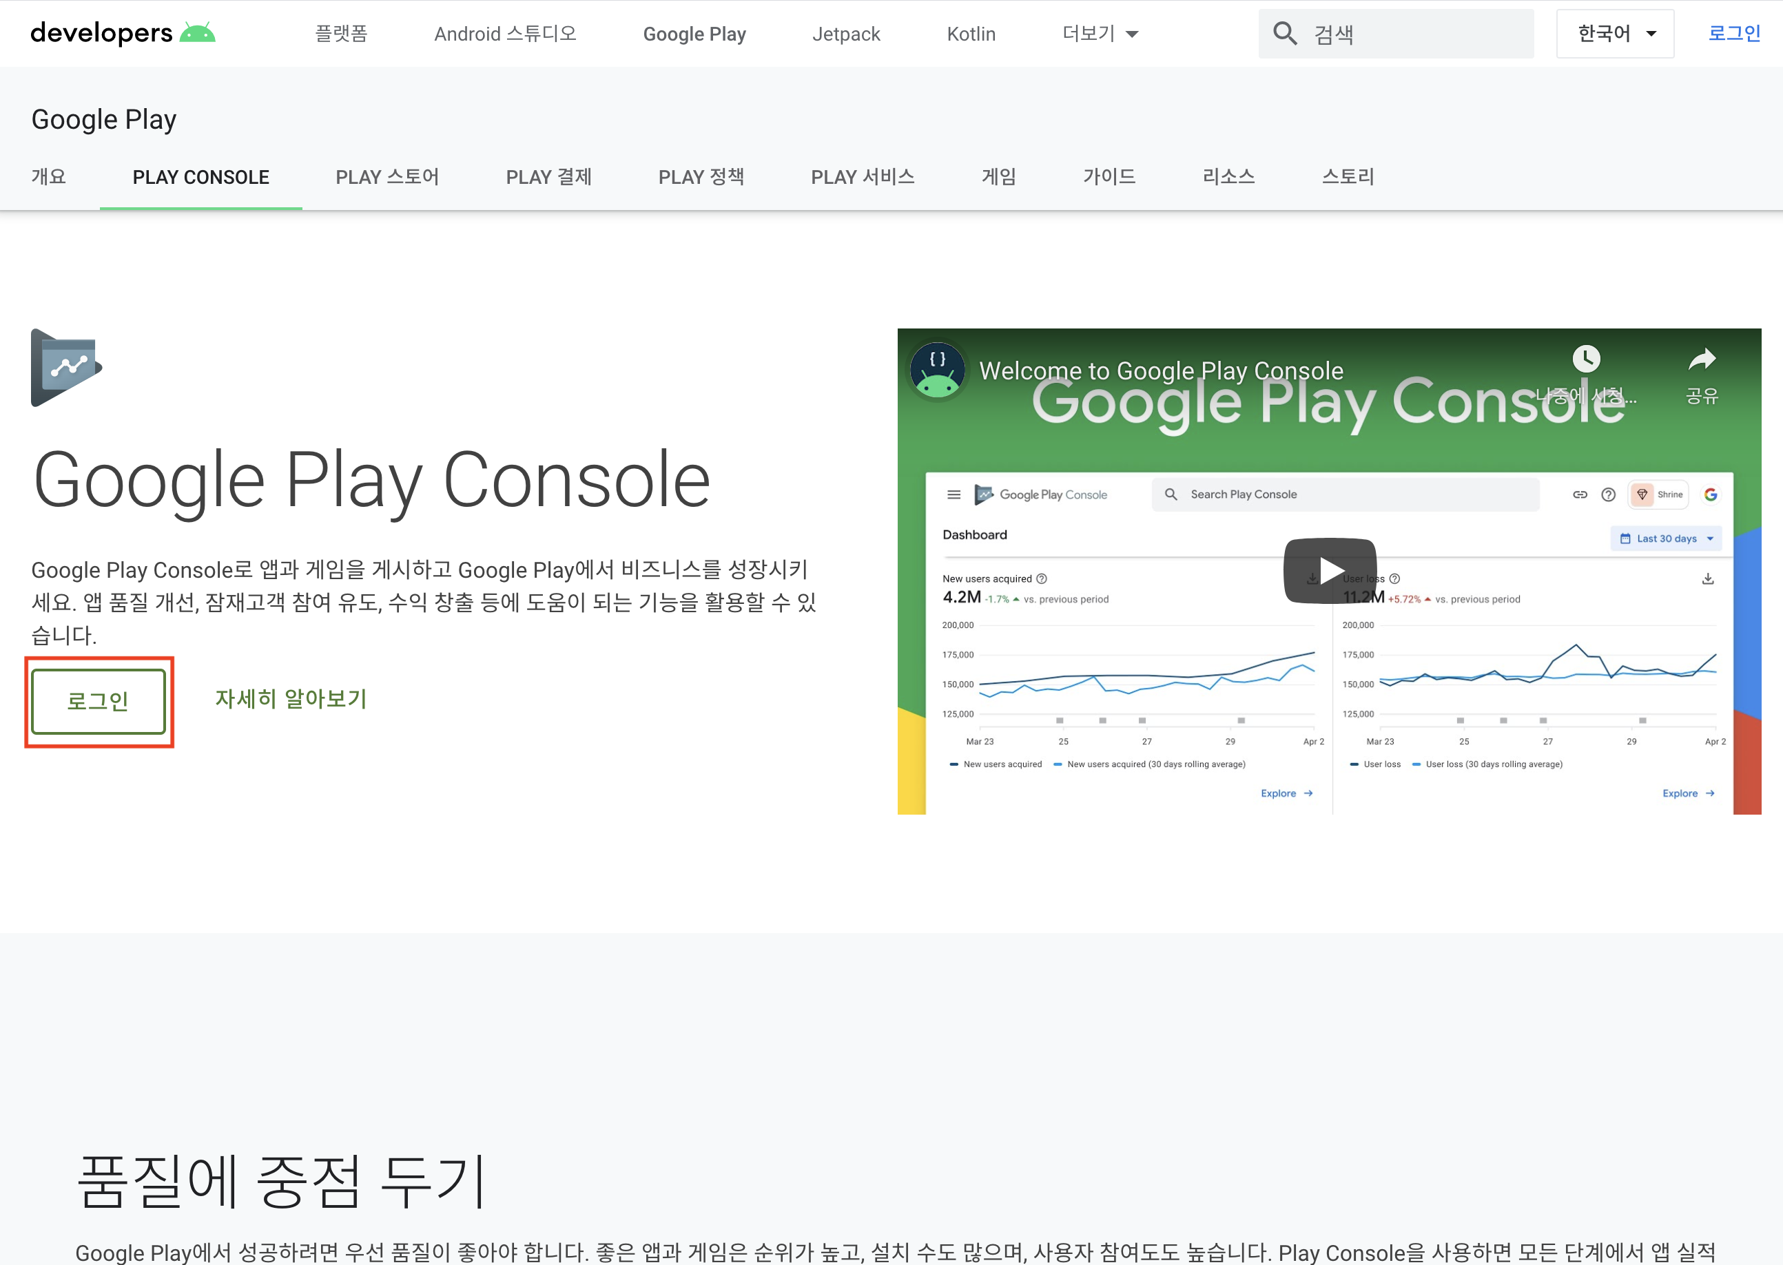This screenshot has width=1783, height=1265.
Task: Click the watch later clock icon
Action: click(1586, 359)
